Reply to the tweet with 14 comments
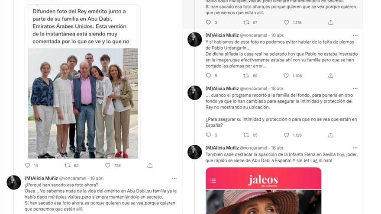This screenshot has height=214, width=381. point(27,165)
